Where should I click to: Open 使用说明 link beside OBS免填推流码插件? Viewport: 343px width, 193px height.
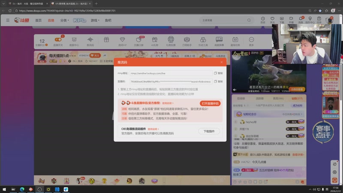[153, 129]
